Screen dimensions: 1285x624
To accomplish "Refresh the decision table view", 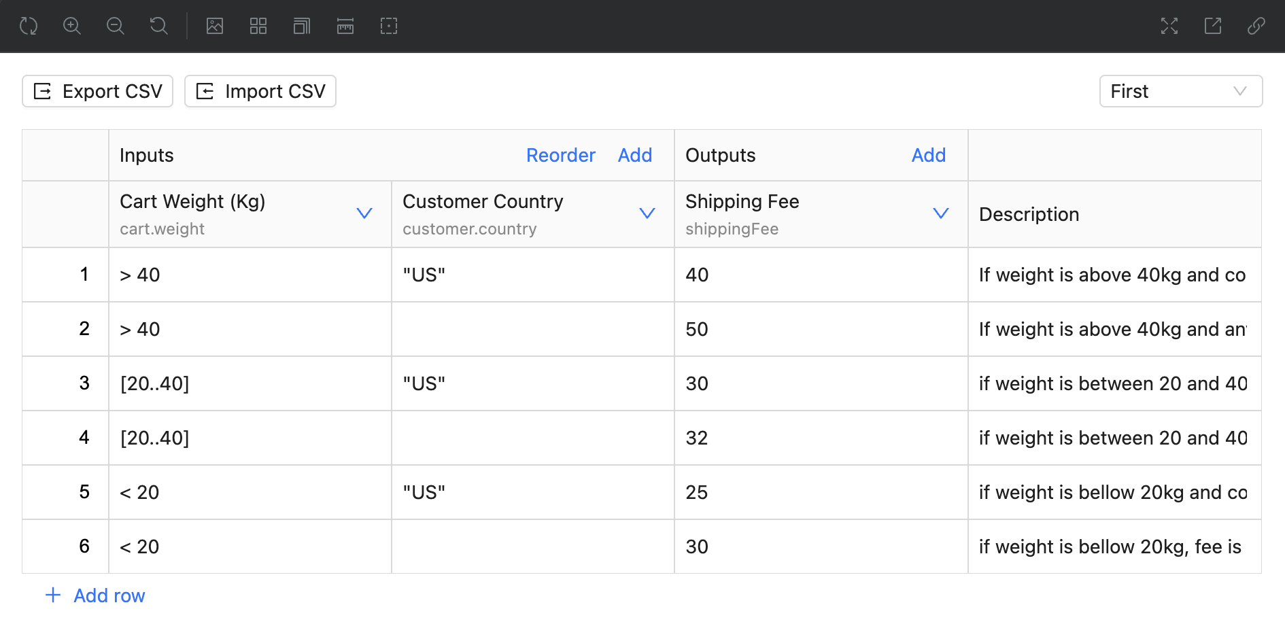I will click(x=29, y=26).
